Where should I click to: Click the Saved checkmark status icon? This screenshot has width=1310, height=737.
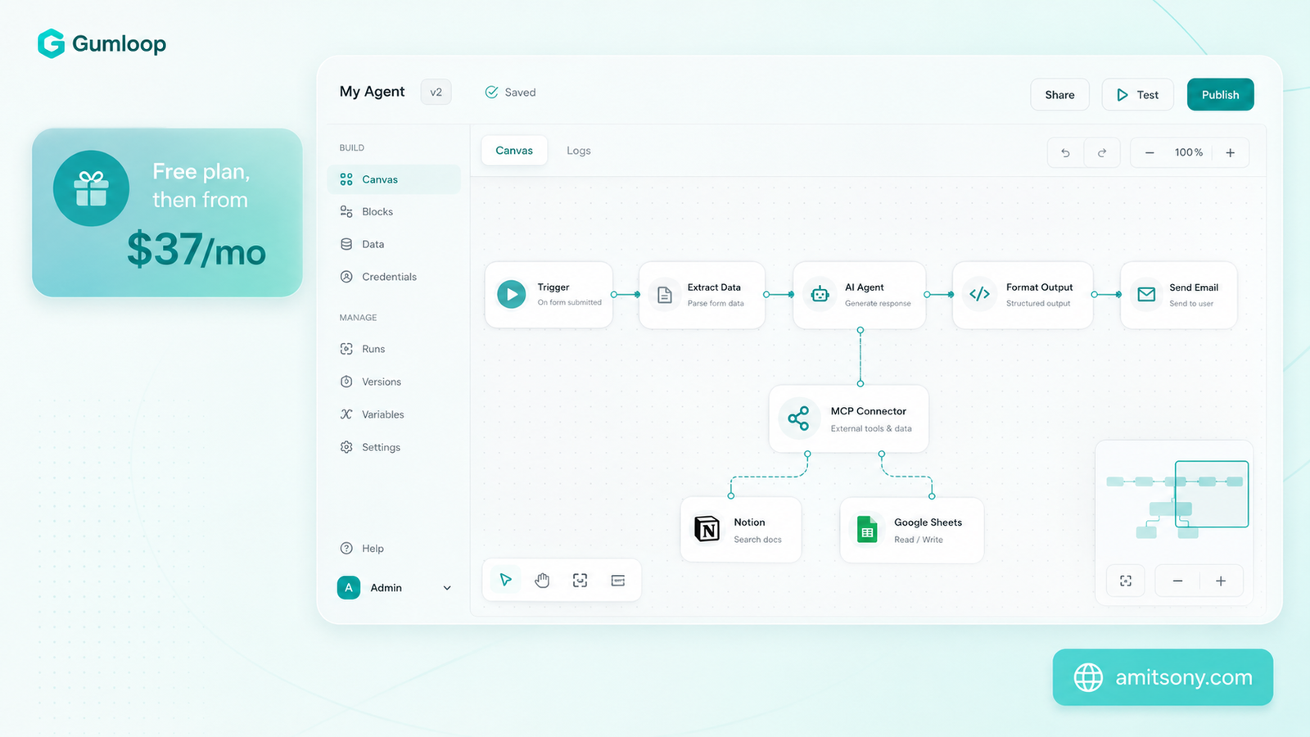click(x=491, y=93)
